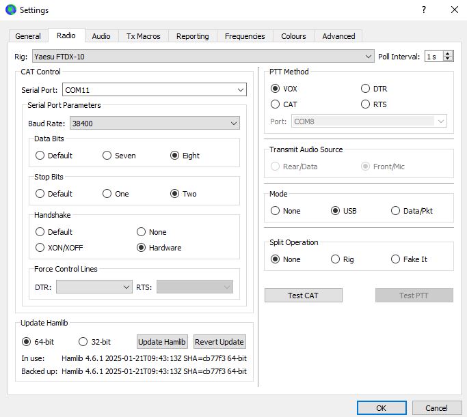
Task: Switch to the Audio tab
Action: point(101,36)
